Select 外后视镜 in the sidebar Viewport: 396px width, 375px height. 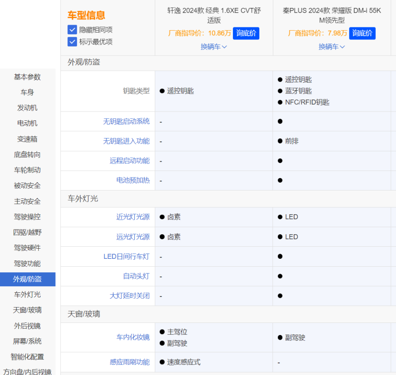coord(27,326)
